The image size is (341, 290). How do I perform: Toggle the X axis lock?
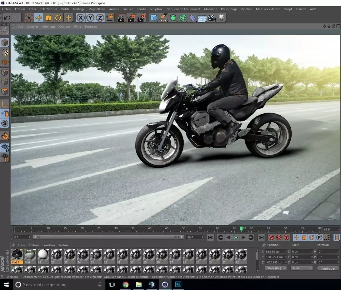(81, 18)
